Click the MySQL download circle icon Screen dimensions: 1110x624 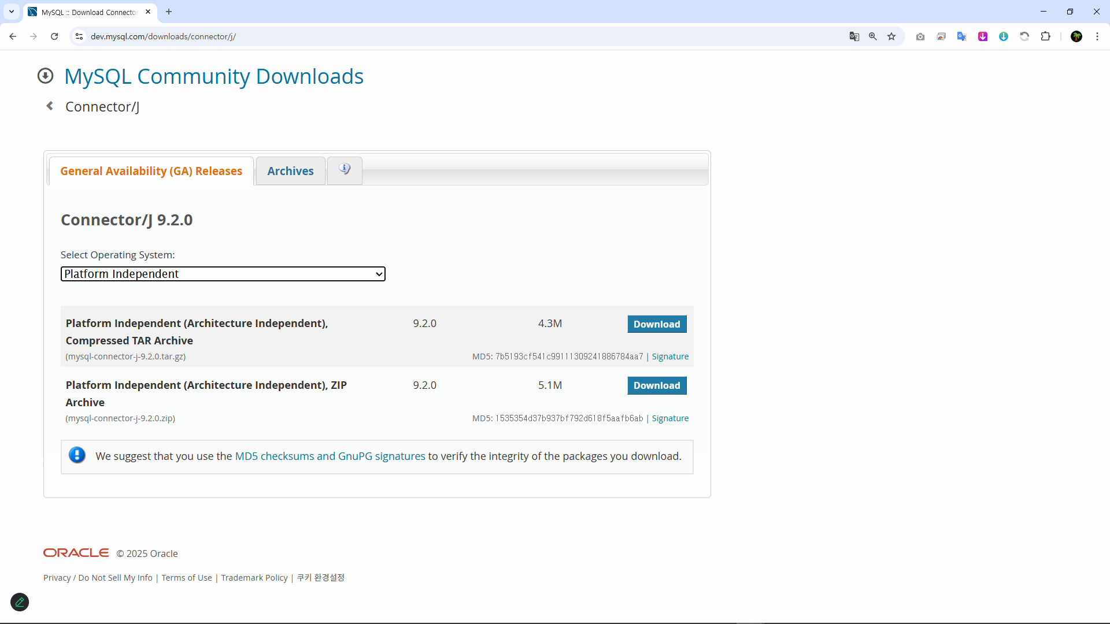click(45, 76)
